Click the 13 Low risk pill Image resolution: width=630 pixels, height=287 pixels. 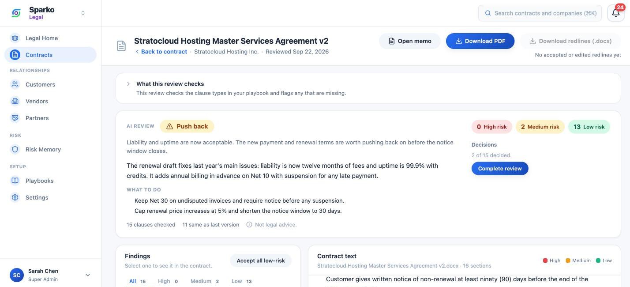(589, 127)
